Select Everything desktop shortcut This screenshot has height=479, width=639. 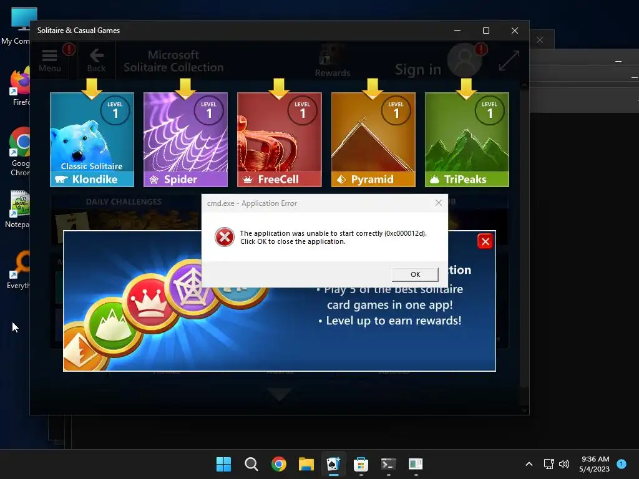coord(18,269)
